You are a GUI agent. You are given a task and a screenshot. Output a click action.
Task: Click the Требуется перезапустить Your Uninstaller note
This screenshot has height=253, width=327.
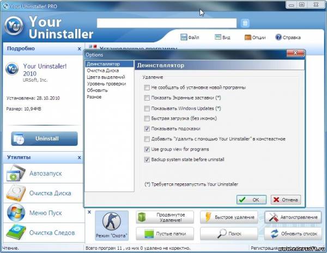(191, 184)
